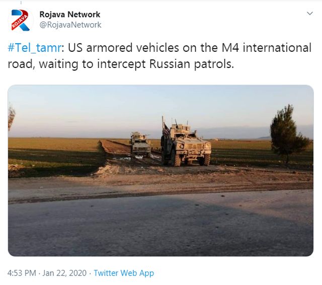Click the Rojava Network display name
The height and width of the screenshot is (285, 322).
[x=70, y=15]
